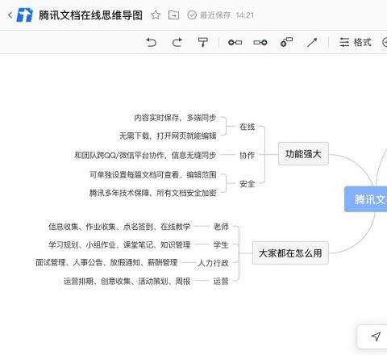Select the 安全 subtopic

coord(247,184)
